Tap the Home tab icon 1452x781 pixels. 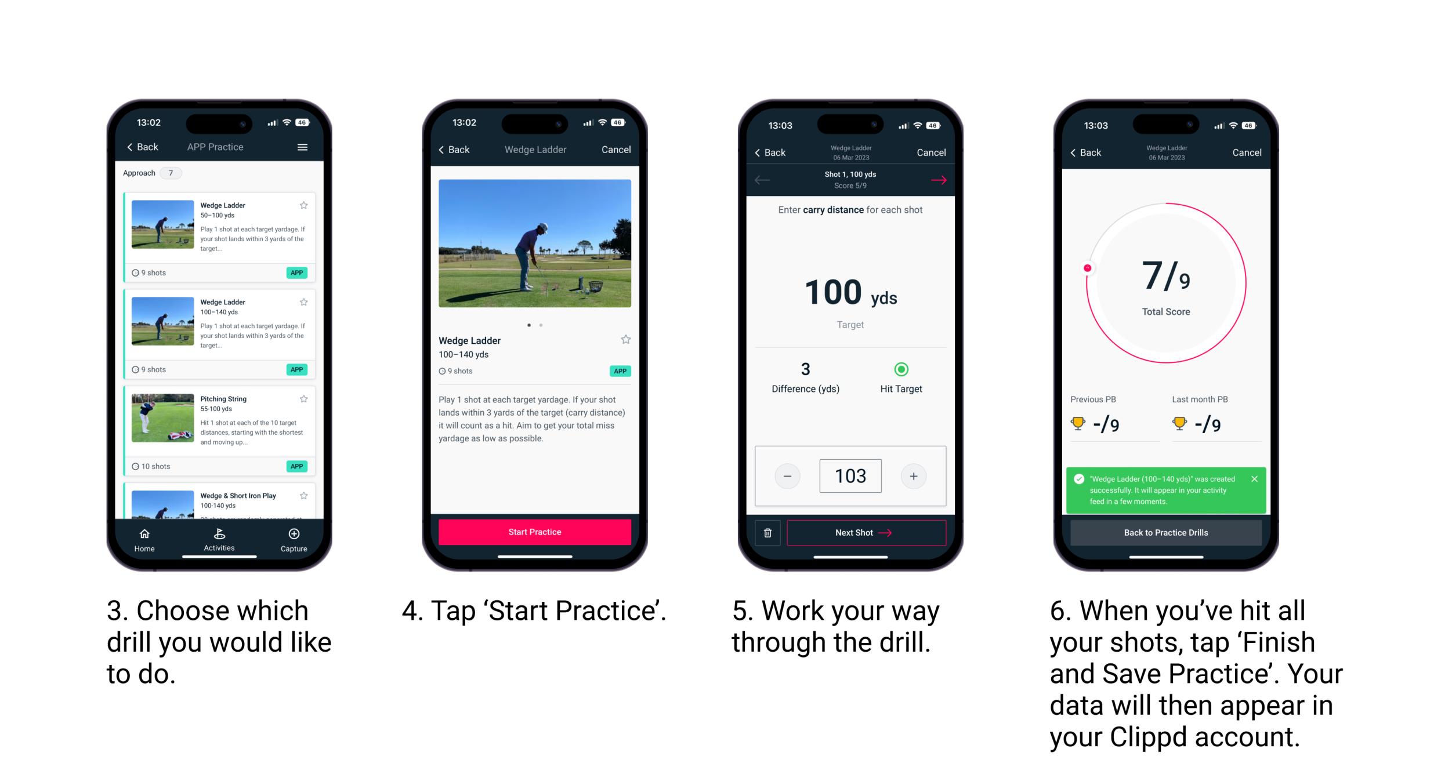point(145,536)
